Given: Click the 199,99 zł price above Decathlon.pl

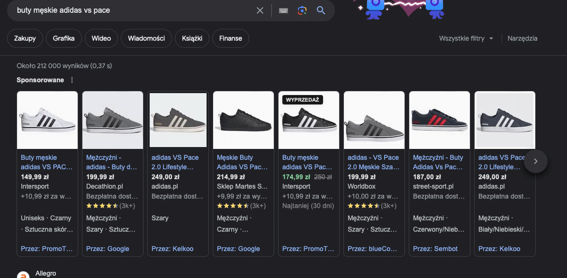Looking at the screenshot, I should click(x=100, y=177).
